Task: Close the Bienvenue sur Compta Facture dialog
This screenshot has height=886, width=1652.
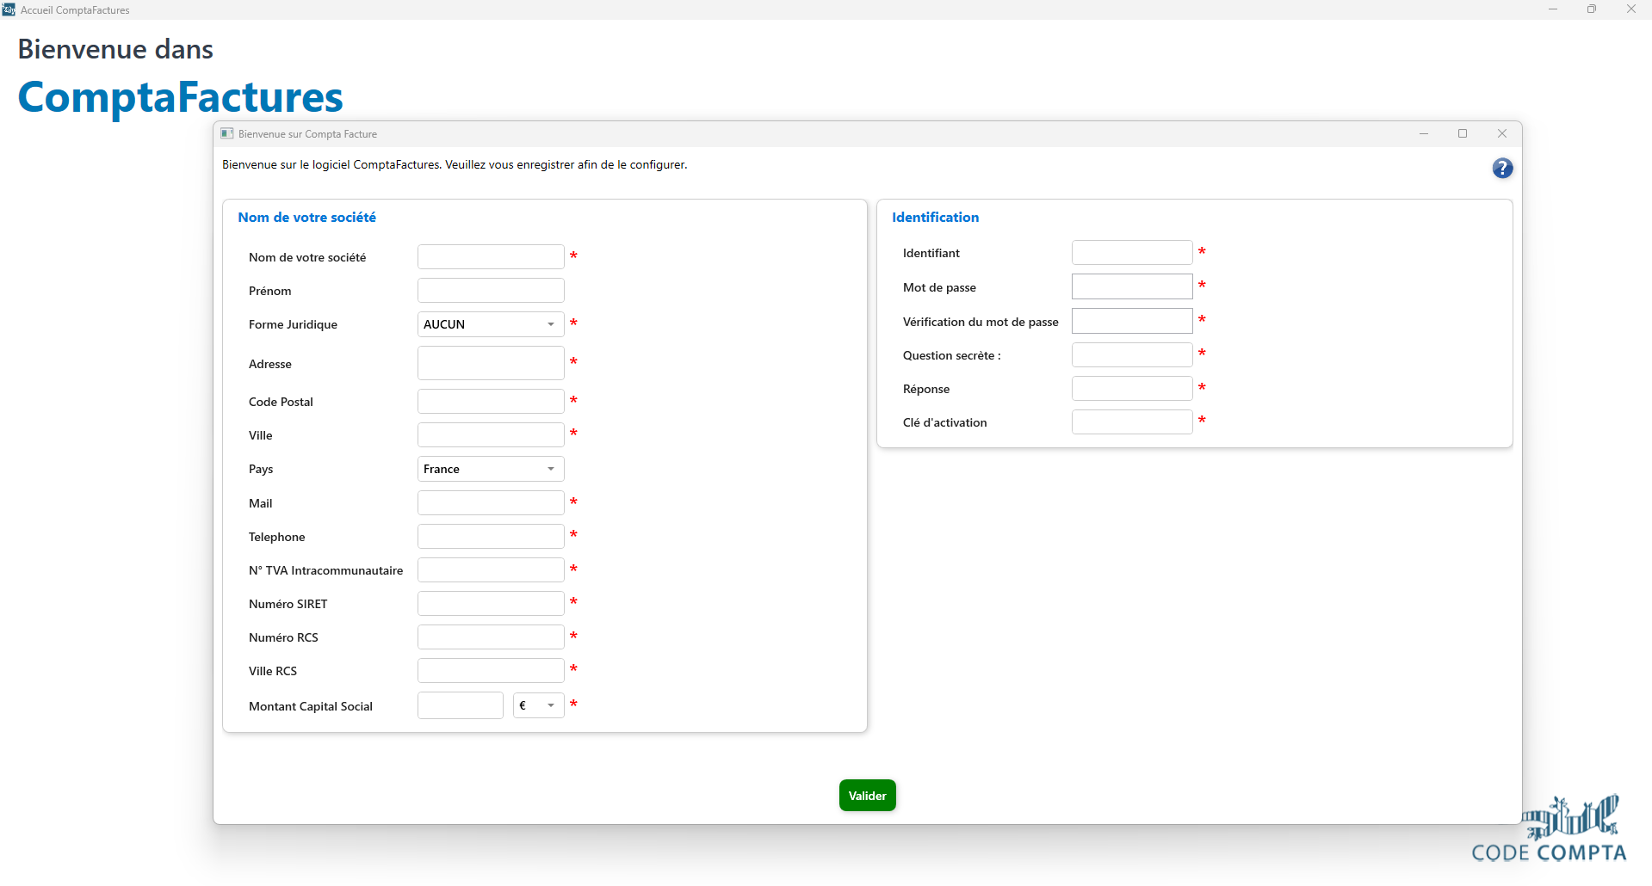Action: [x=1502, y=133]
